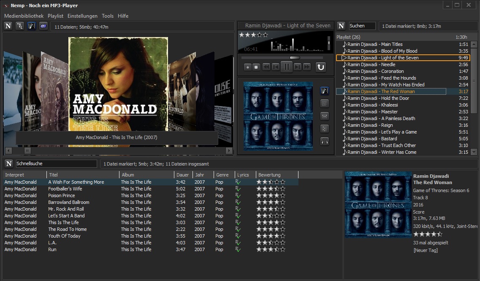Sort the track list by the Dauer column
Image resolution: width=480 pixels, height=281 pixels.
coord(183,175)
